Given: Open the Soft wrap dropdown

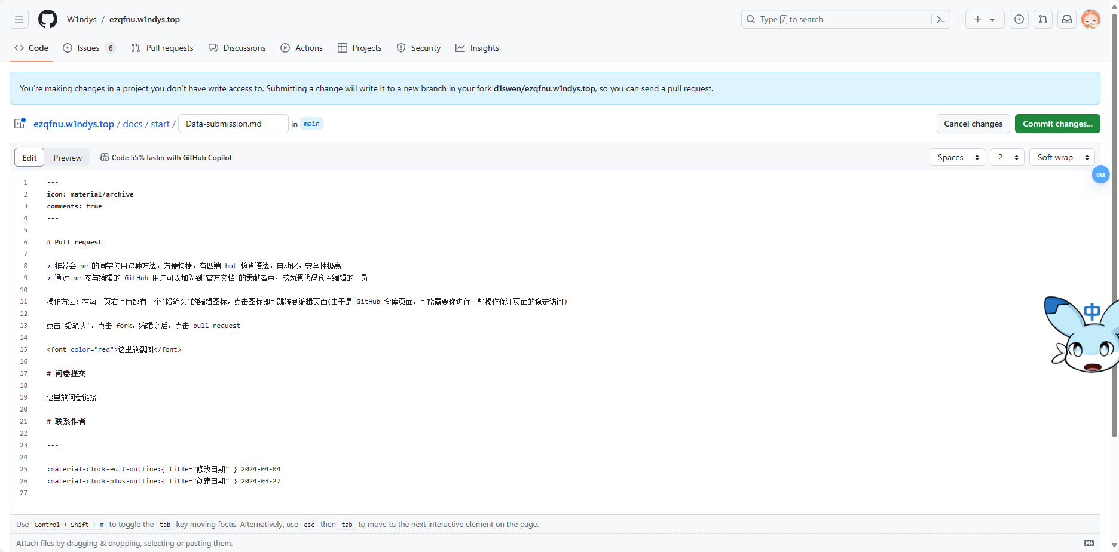Looking at the screenshot, I should (1062, 157).
